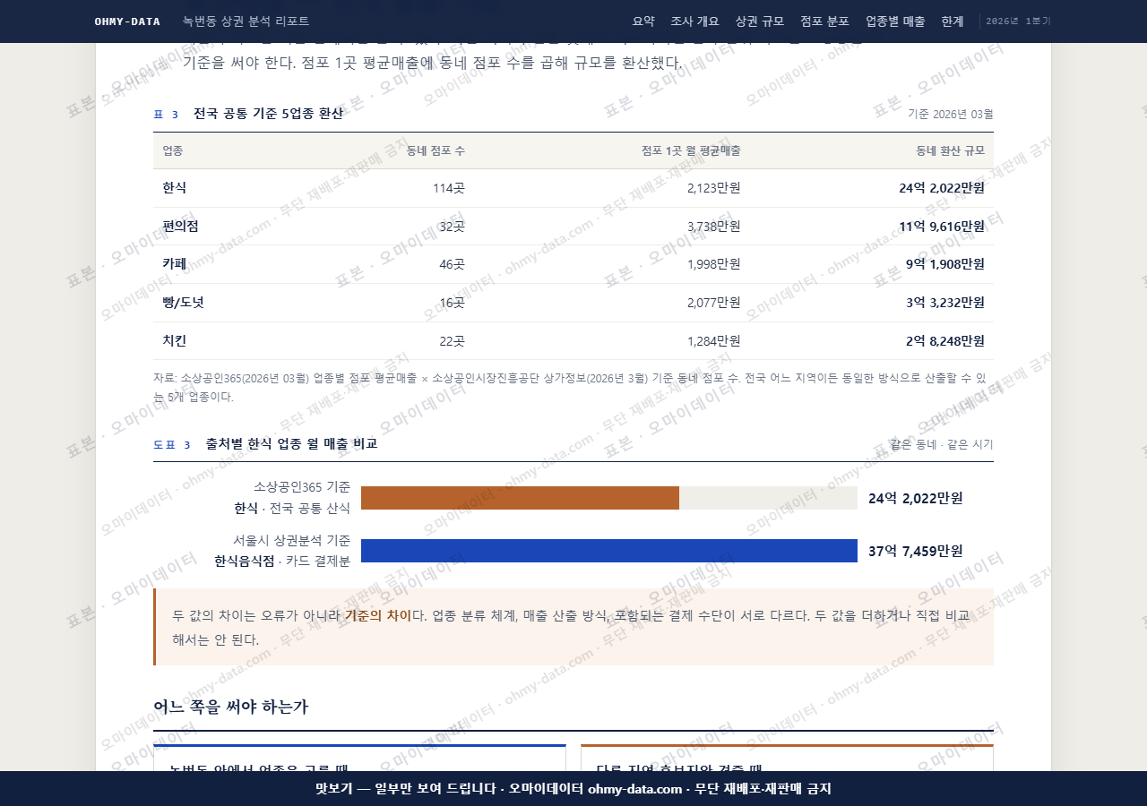Click the 점포 1곳 월 평균매출 column header
The width and height of the screenshot is (1147, 806).
[691, 150]
